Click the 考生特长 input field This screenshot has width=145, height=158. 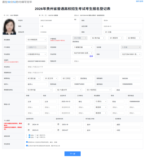[x=83, y=67]
